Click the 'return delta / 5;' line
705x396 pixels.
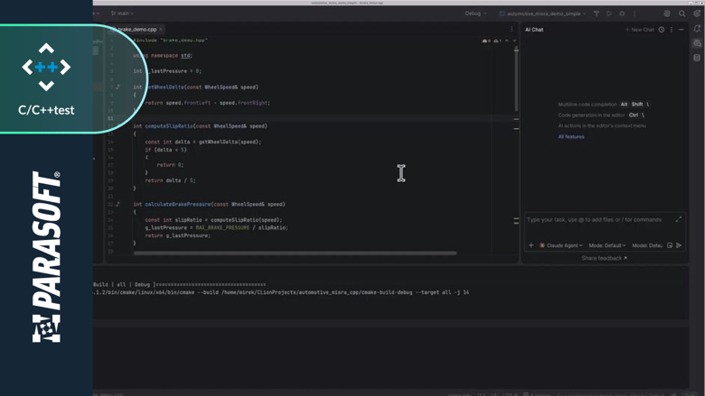coord(170,180)
